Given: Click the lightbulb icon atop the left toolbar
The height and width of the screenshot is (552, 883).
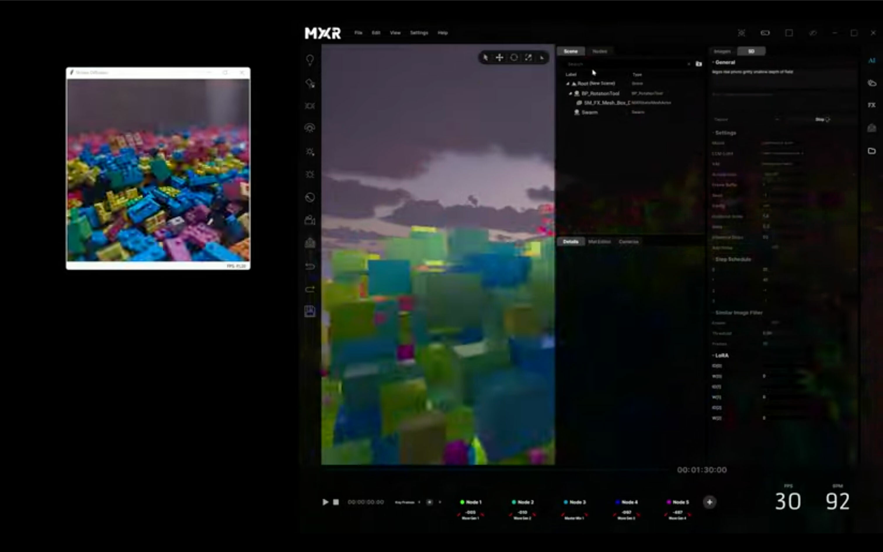Looking at the screenshot, I should tap(310, 60).
